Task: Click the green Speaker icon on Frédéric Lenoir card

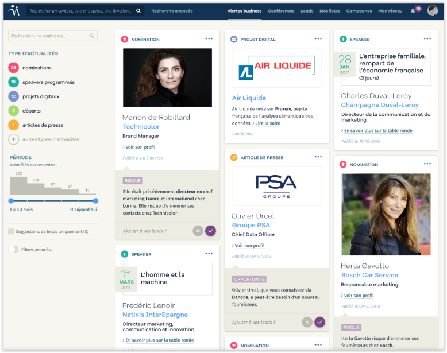Action: pyautogui.click(x=125, y=254)
